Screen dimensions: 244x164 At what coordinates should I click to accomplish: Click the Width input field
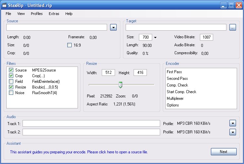click(108, 73)
